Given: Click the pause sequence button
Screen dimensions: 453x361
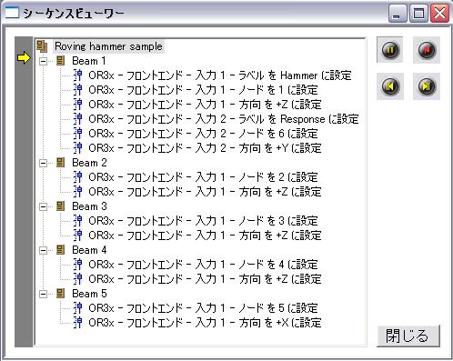Looking at the screenshot, I should tap(390, 50).
